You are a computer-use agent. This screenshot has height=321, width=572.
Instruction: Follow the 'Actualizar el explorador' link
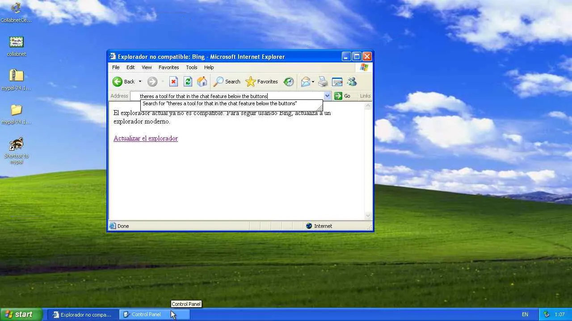[146, 138]
